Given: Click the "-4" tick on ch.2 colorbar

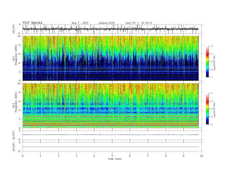Looking at the screenshot, I should click(x=212, y=101).
